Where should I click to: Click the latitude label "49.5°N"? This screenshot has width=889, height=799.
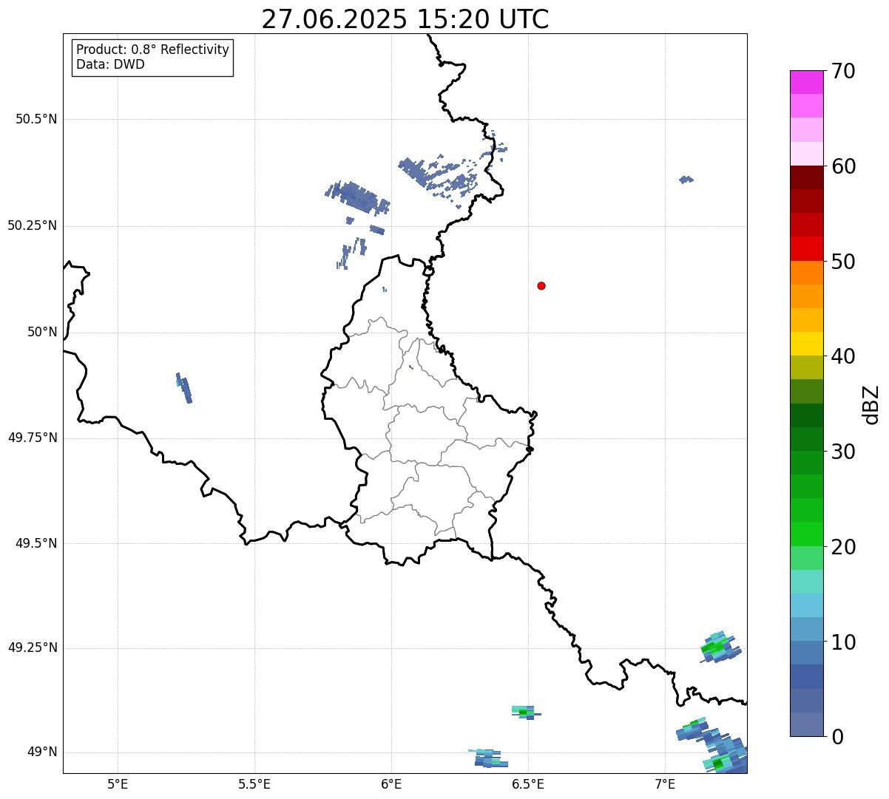[x=36, y=543]
